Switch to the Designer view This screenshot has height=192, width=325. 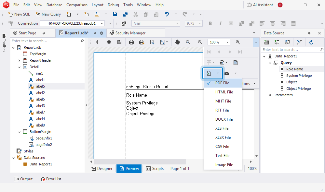click(102, 169)
